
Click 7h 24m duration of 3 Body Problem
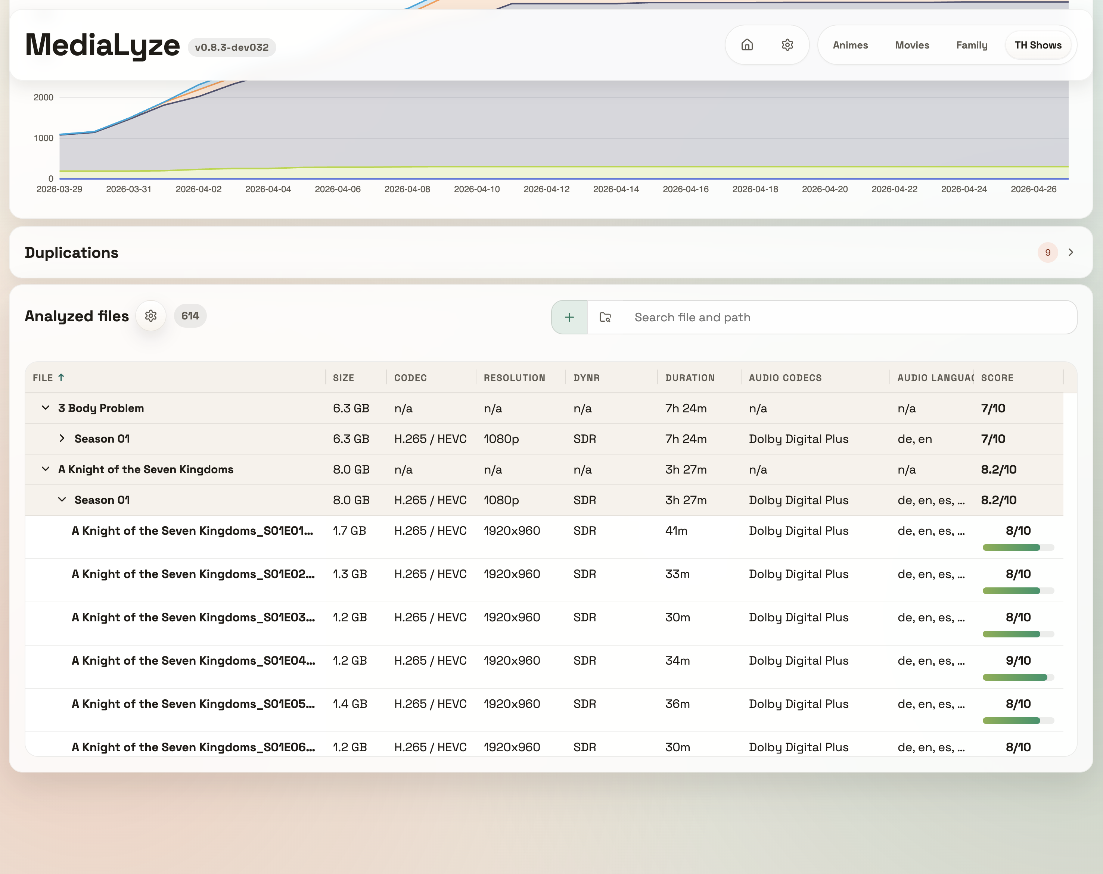pos(686,408)
